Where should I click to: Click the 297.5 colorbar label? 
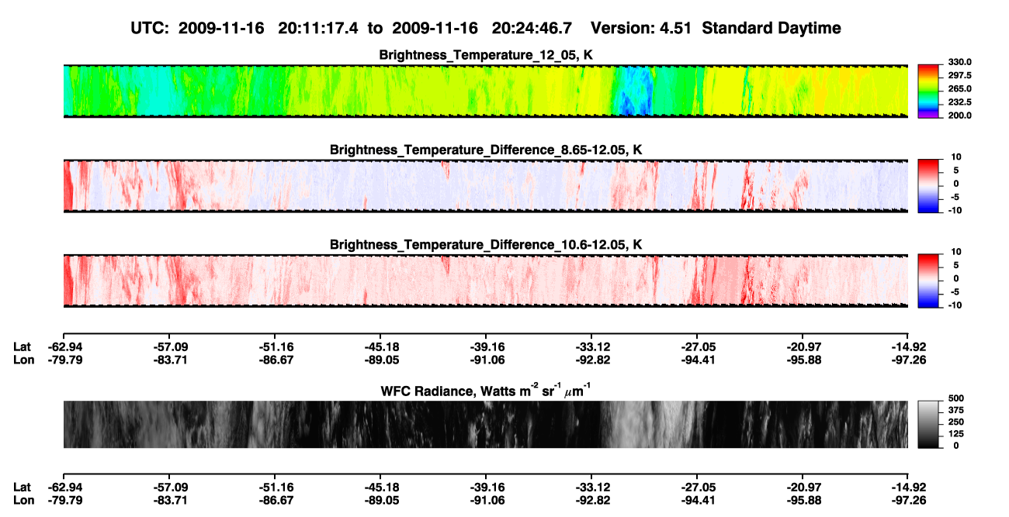[x=959, y=75]
